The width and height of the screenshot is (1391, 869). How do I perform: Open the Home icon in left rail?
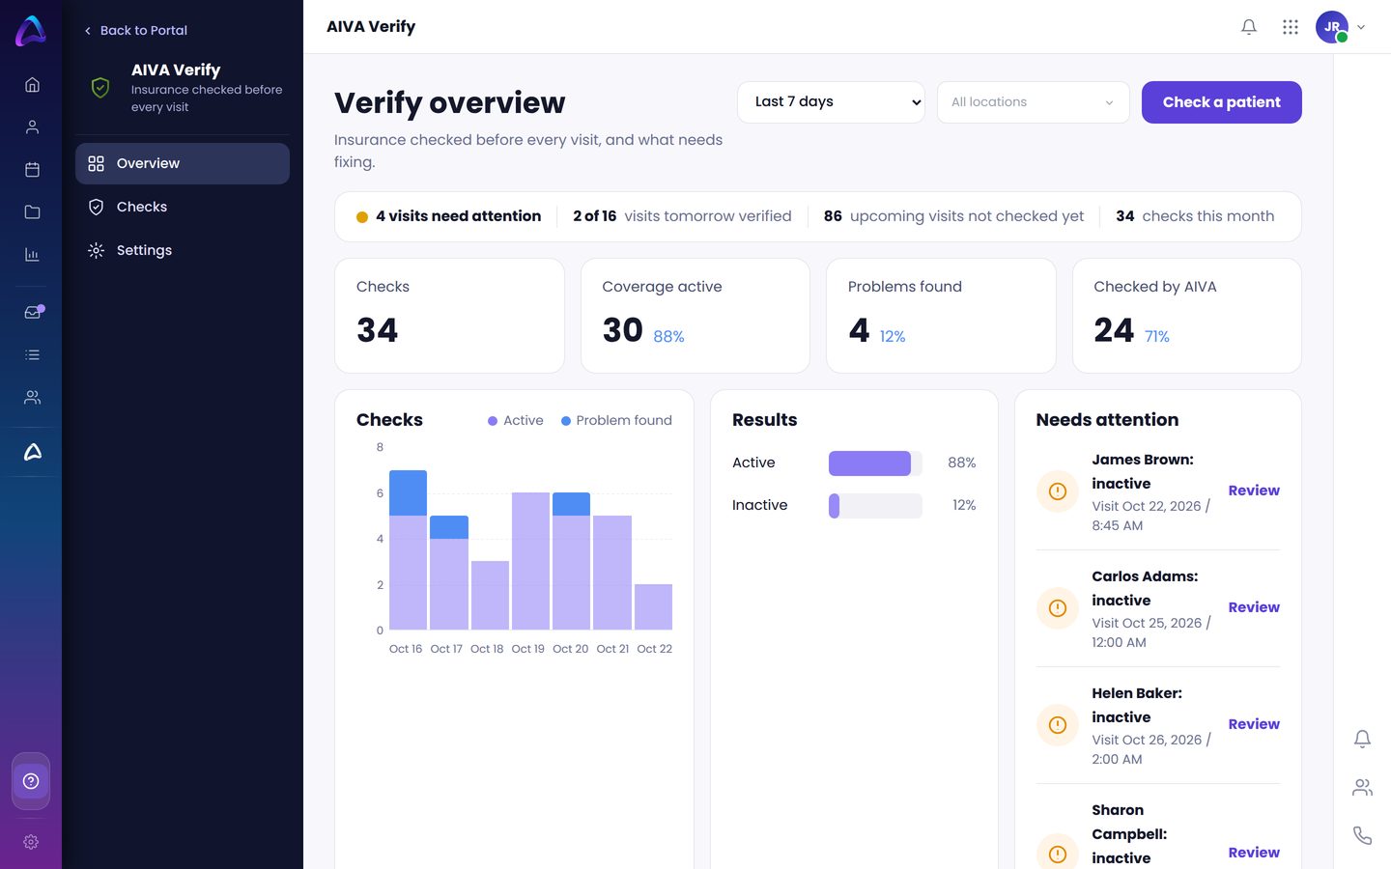(x=32, y=85)
